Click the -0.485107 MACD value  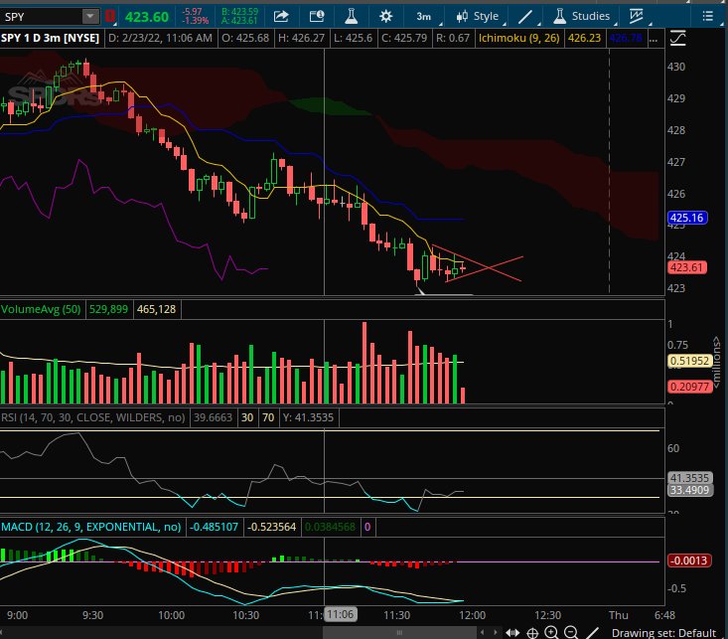pyautogui.click(x=214, y=527)
